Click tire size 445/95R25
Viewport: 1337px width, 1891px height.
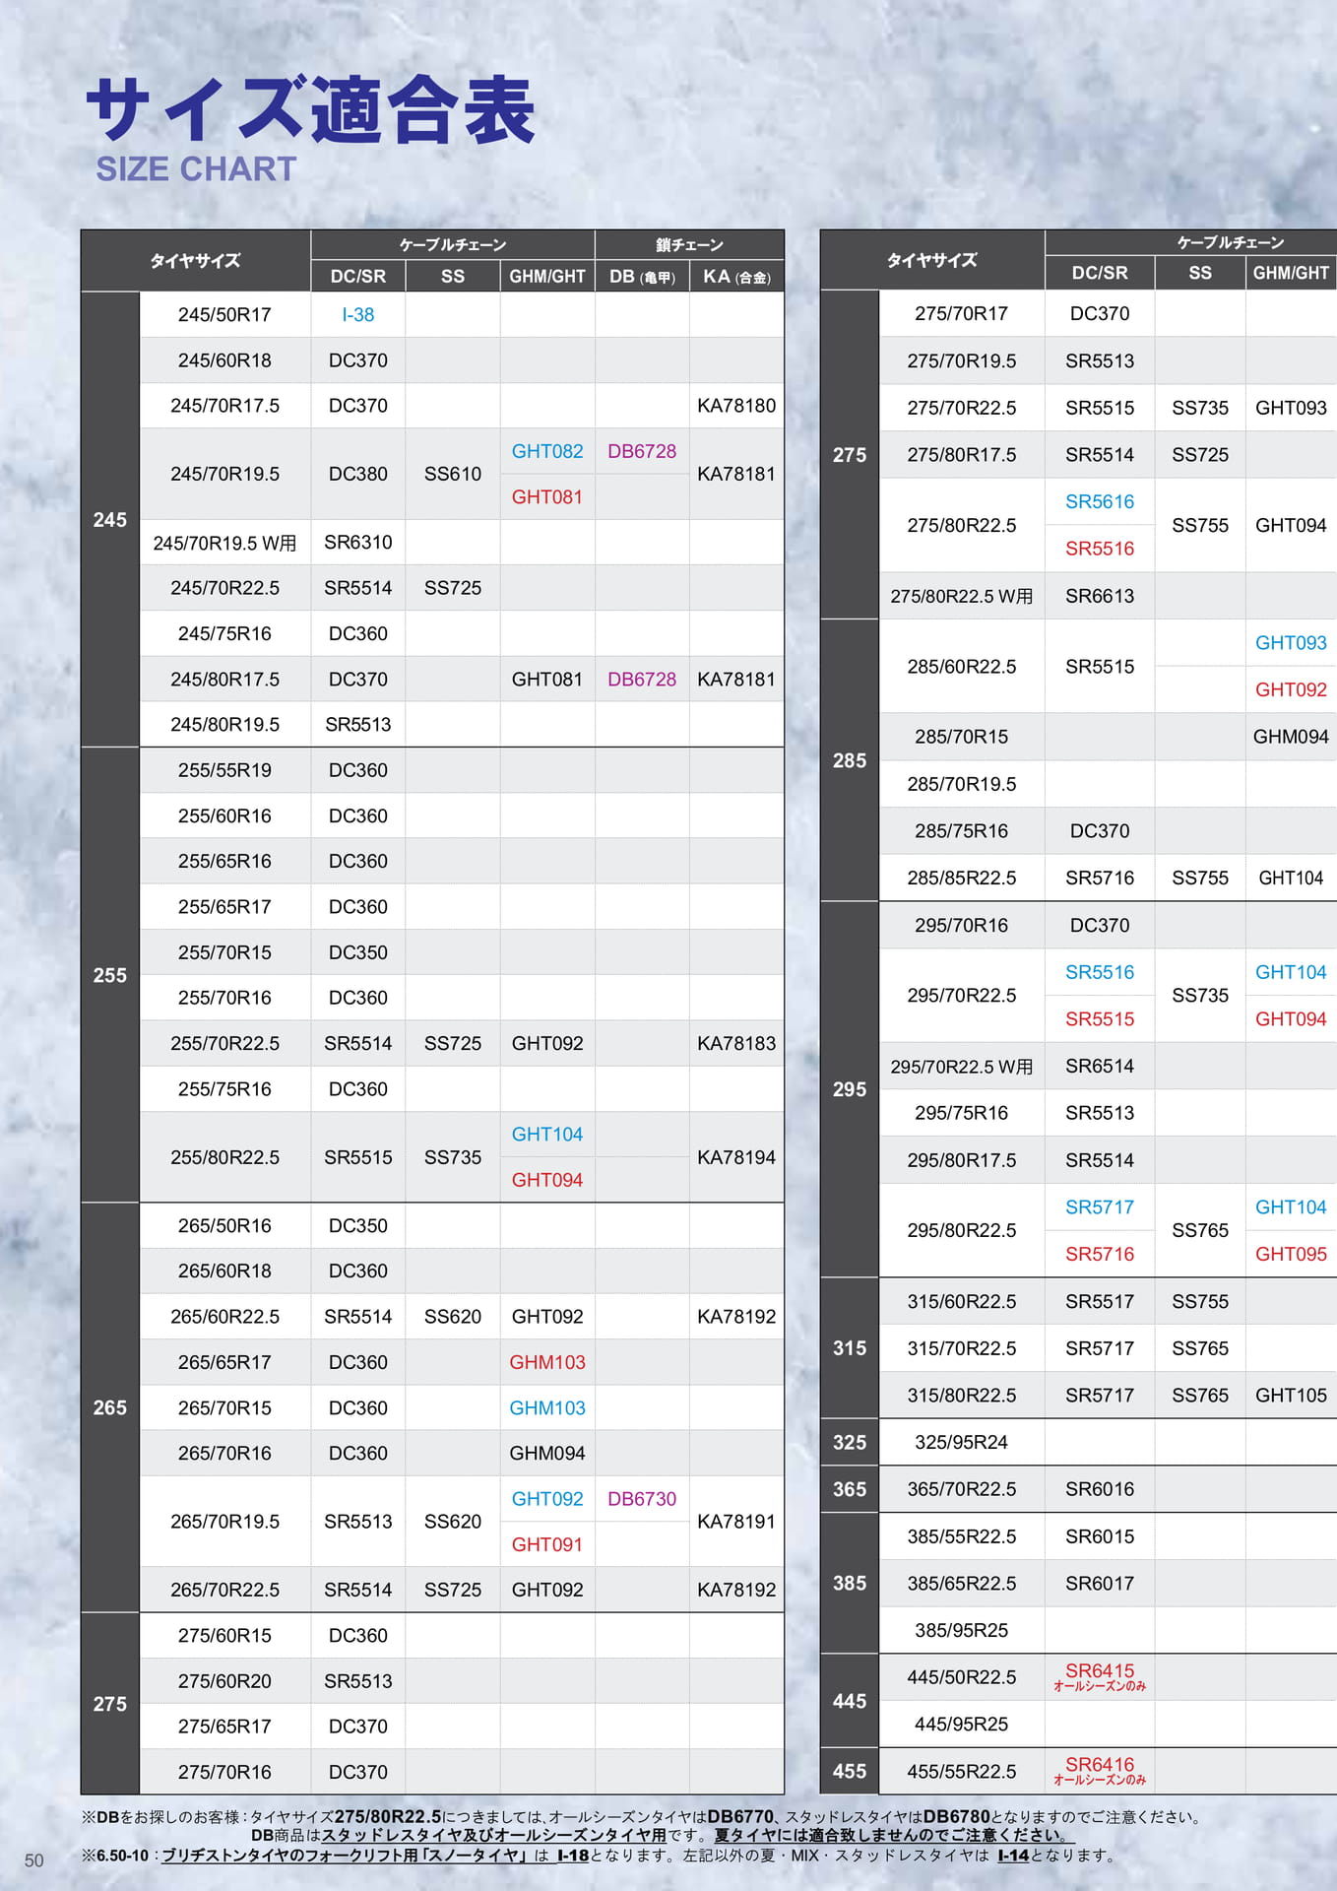pyautogui.click(x=961, y=1725)
